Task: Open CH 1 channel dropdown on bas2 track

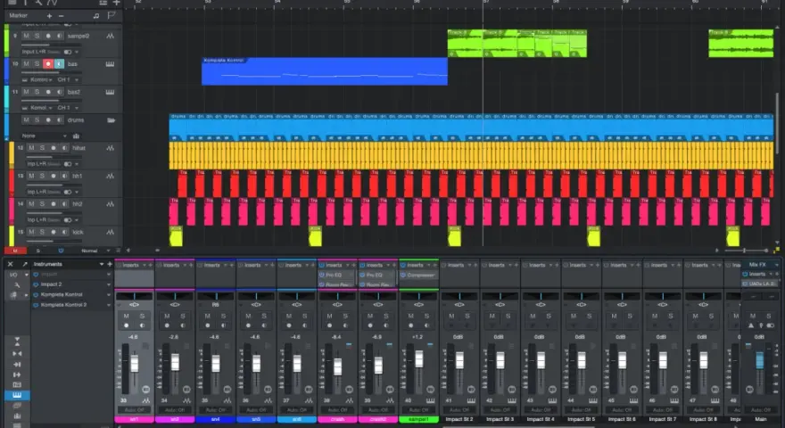Action: (77, 108)
